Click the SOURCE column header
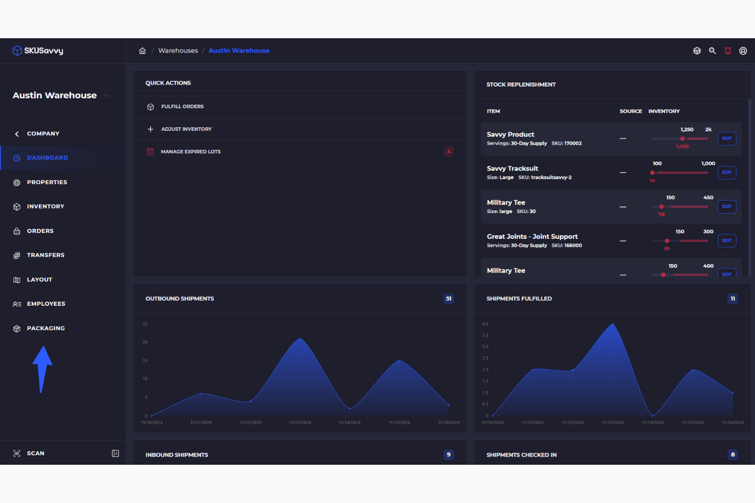The height and width of the screenshot is (503, 755). 631,111
